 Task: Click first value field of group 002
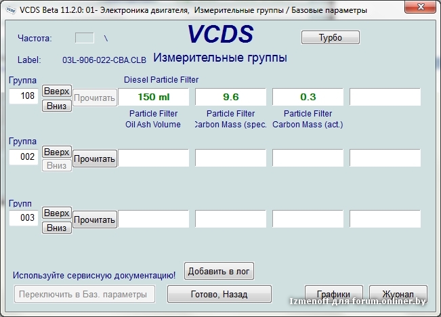click(154, 158)
